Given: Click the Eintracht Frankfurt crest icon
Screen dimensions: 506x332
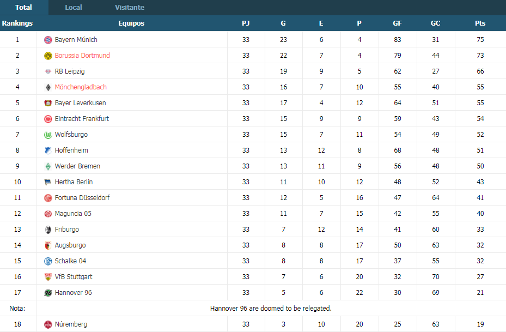Looking at the screenshot, I should click(48, 119).
